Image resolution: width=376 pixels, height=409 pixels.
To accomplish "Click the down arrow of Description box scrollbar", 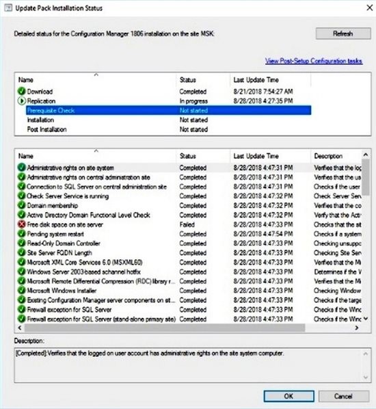I will click(366, 377).
